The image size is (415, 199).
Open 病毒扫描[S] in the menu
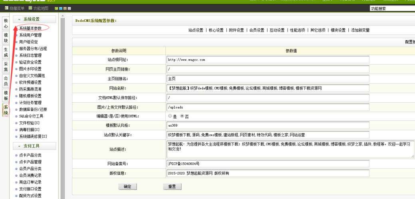[29, 130]
